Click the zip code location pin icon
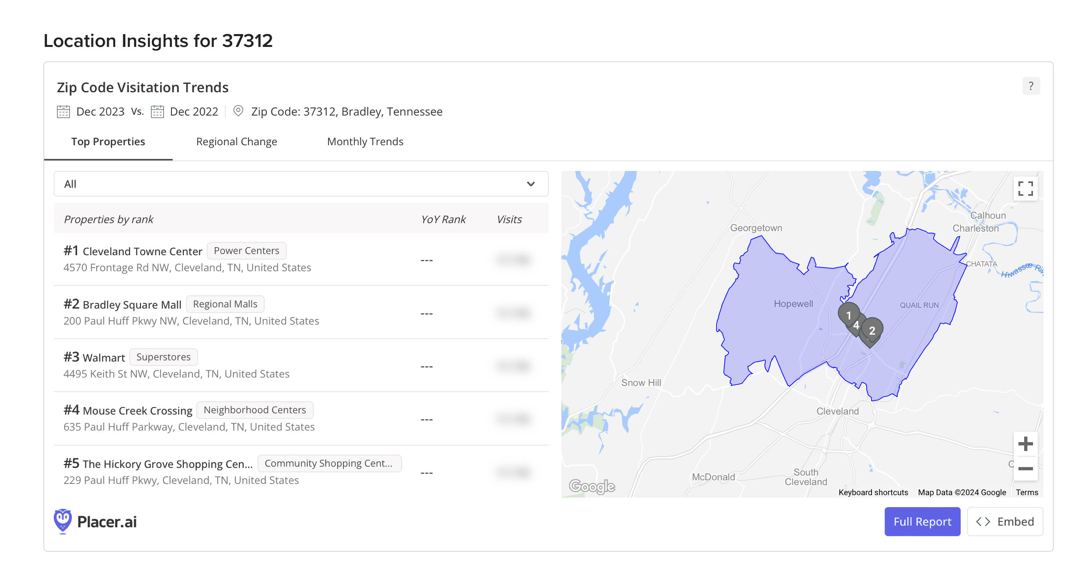Screen dimensions: 1090x575 pyautogui.click(x=238, y=111)
